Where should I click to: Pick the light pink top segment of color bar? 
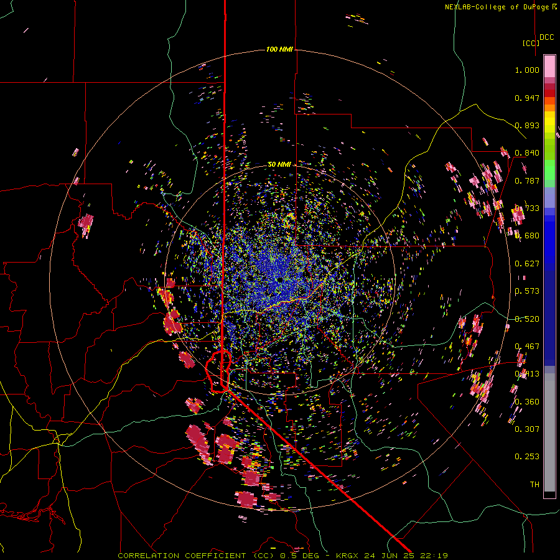(549, 66)
